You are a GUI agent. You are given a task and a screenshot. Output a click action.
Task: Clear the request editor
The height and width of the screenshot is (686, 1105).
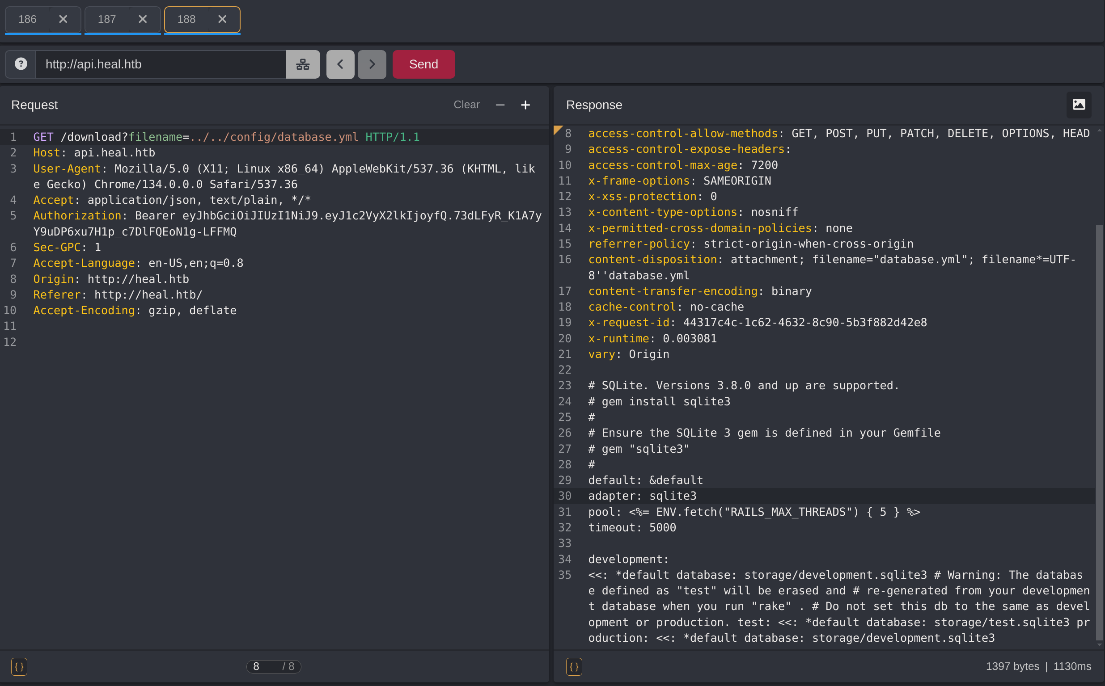click(466, 105)
